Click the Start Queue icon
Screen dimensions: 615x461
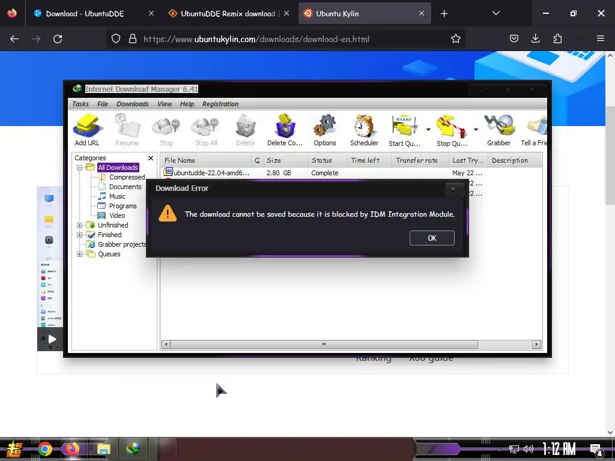(404, 130)
